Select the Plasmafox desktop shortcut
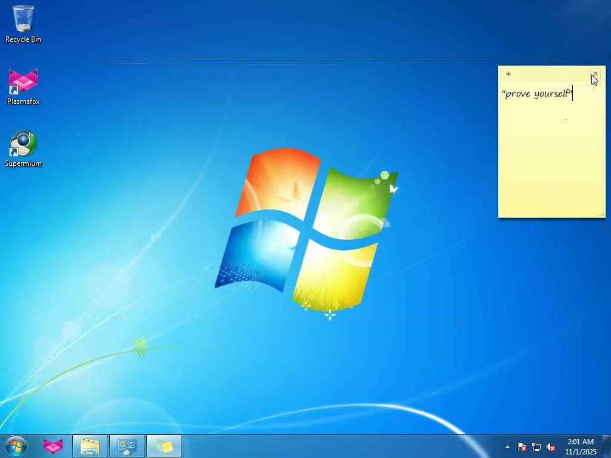Image resolution: width=611 pixels, height=458 pixels. (23, 86)
